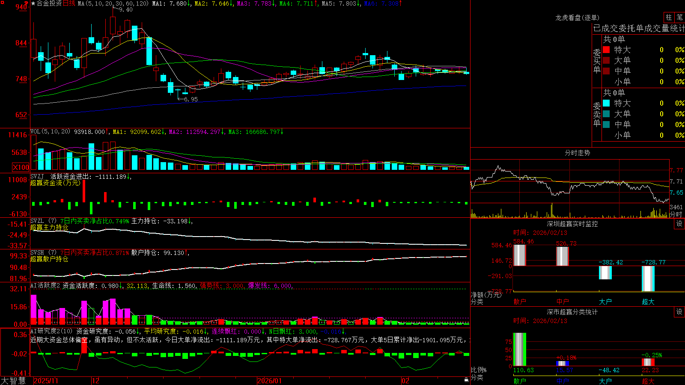
Task: Click the SVSH (7) indicator name
Action: (x=43, y=253)
